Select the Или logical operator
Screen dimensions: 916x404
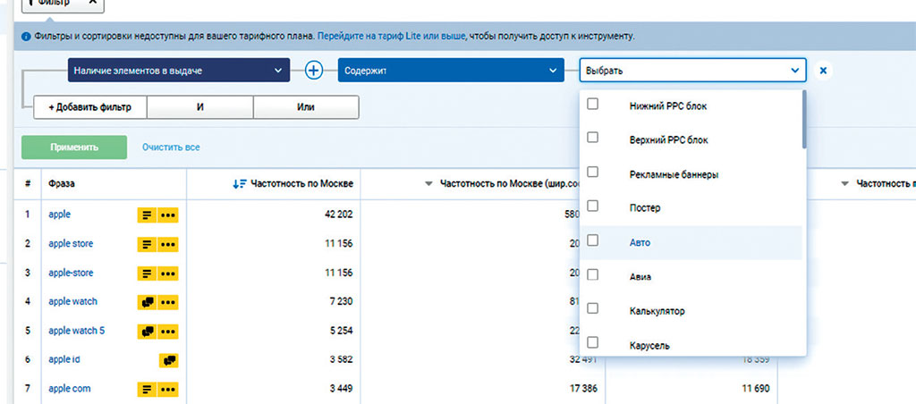306,108
